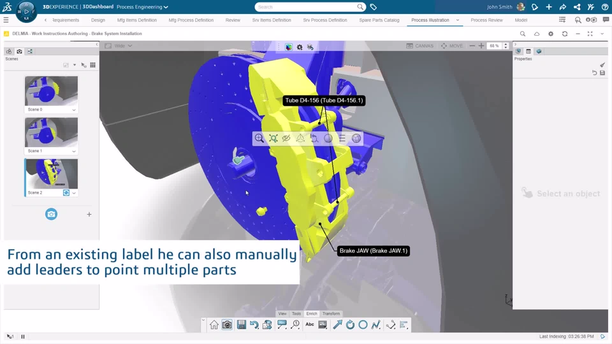
Task: Switch to the Process Review tab
Action: [x=486, y=20]
